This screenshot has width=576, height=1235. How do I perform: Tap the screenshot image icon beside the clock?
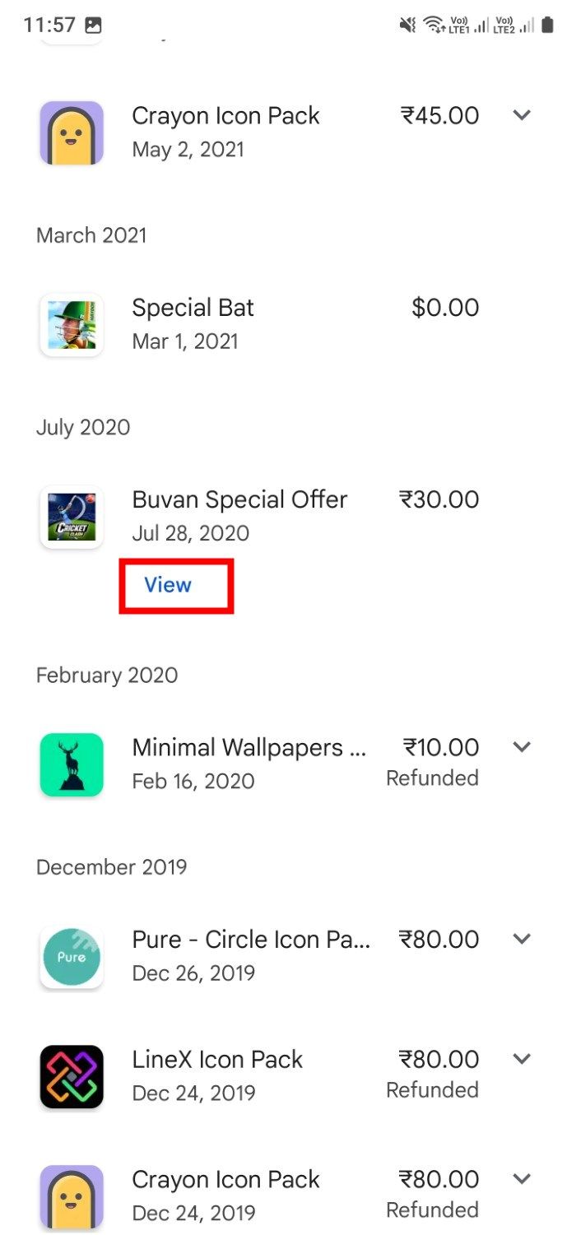point(93,24)
